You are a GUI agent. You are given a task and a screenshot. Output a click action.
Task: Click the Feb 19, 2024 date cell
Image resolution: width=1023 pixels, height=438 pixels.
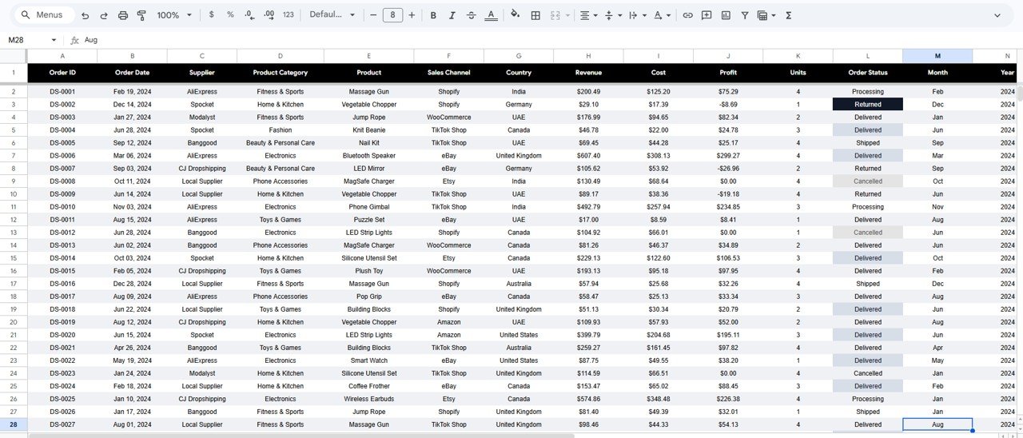click(132, 92)
